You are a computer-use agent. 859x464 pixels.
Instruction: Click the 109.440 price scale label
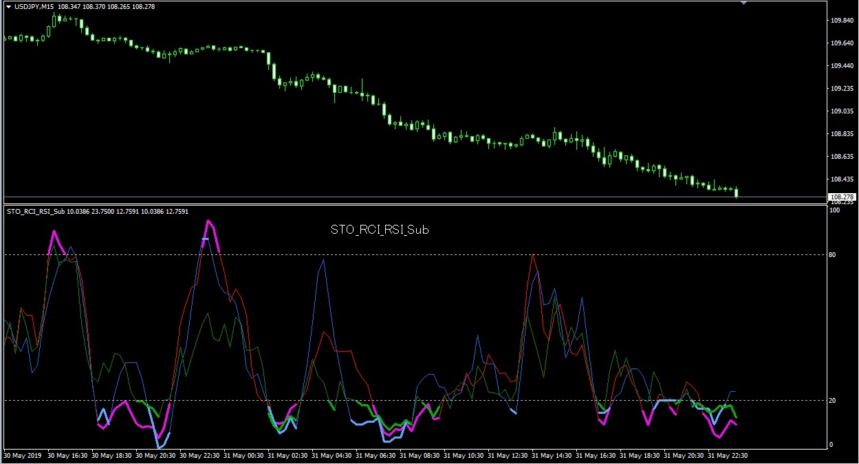point(841,66)
